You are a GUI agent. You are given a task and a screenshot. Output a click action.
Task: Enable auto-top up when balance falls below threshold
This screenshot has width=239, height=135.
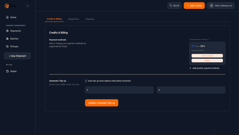click(x=86, y=81)
